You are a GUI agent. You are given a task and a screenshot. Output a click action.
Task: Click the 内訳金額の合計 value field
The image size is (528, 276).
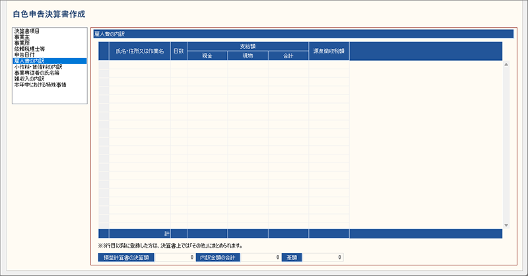point(260,258)
